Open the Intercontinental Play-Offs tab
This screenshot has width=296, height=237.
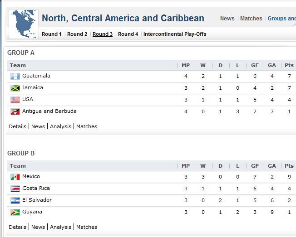coord(175,34)
